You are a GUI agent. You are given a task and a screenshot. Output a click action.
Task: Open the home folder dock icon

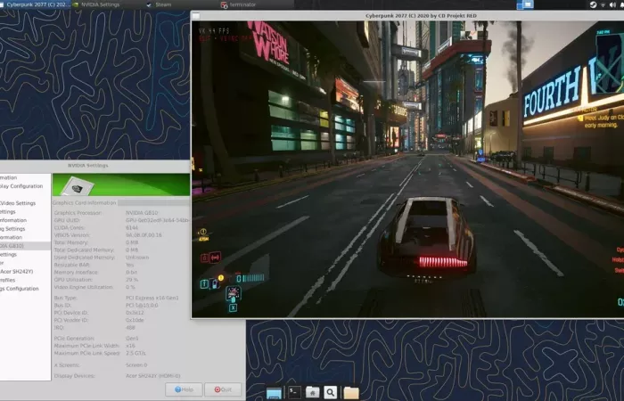coord(312,392)
